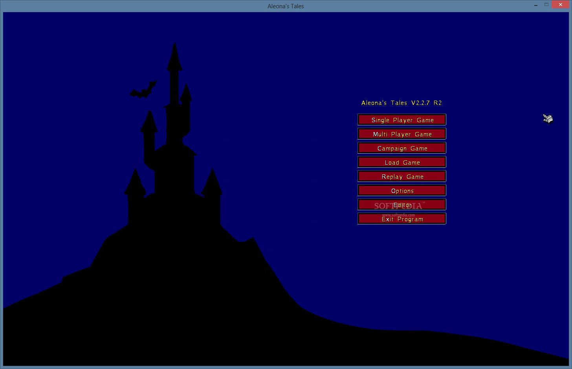Close the Aleona's Tales window
572x369 pixels.
[561, 5]
